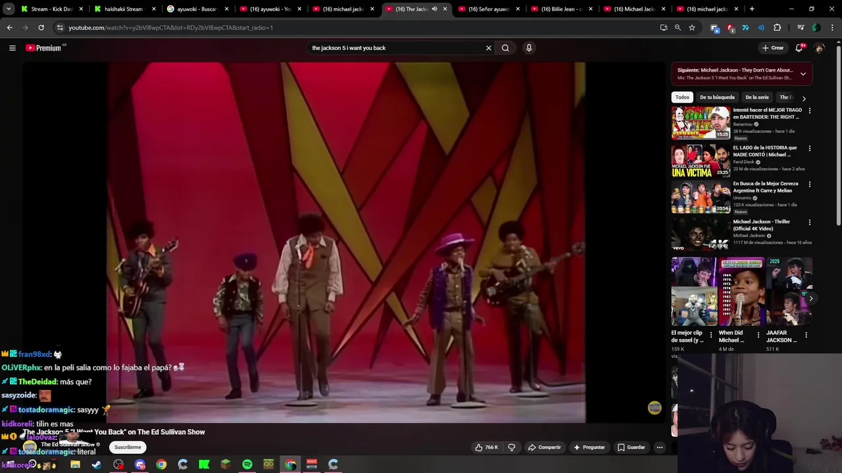Open options menu for Mejor Cerveza video
Image resolution: width=842 pixels, height=473 pixels.
(x=809, y=185)
